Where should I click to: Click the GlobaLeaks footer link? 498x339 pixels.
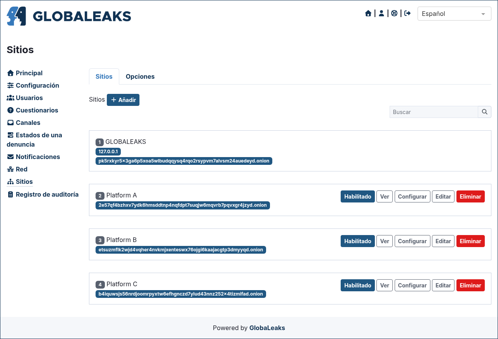267,328
